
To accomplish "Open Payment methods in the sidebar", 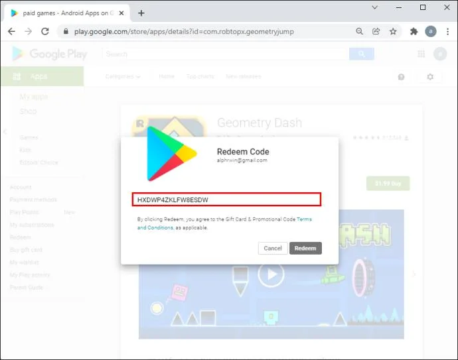I will [33, 200].
